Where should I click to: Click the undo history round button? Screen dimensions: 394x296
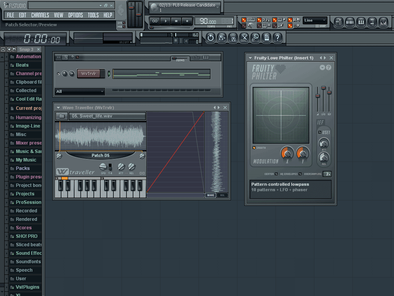(x=210, y=38)
